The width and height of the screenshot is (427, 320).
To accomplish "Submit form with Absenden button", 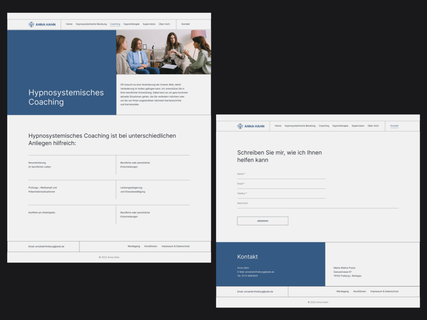I will tap(263, 221).
